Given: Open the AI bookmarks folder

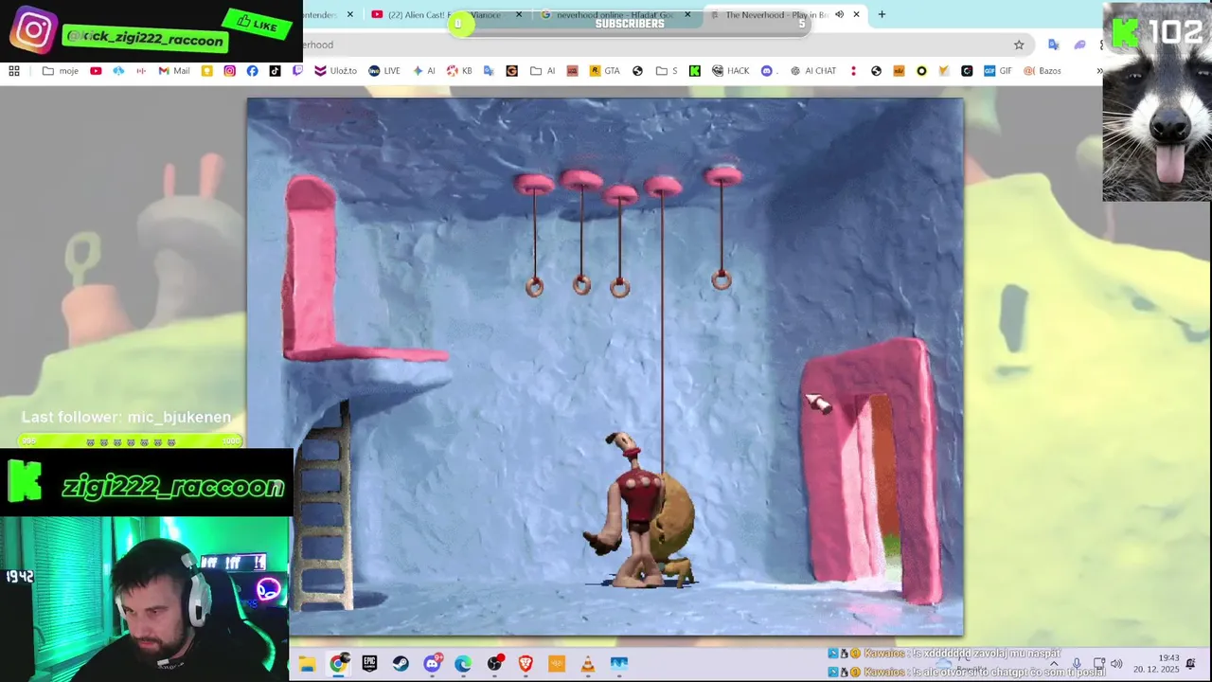Looking at the screenshot, I should 543,71.
